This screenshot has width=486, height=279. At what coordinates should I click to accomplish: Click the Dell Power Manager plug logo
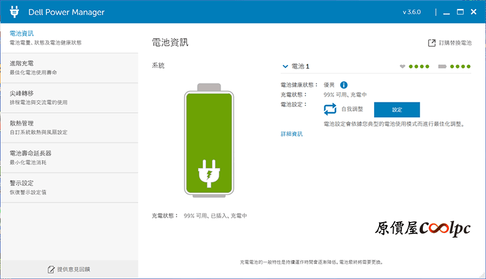[14, 12]
